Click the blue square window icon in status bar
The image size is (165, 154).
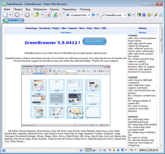tap(104, 150)
